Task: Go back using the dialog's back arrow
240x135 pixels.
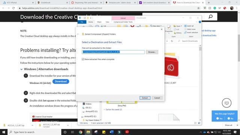Action: 78,34
